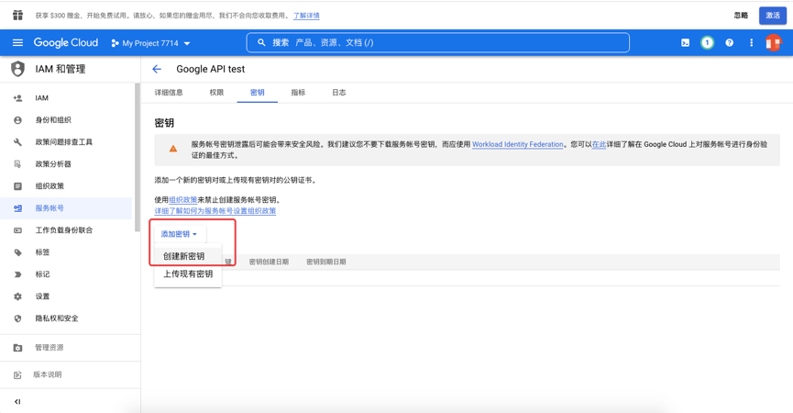Click the 身份和组织 person icon
The width and height of the screenshot is (793, 413).
click(17, 120)
